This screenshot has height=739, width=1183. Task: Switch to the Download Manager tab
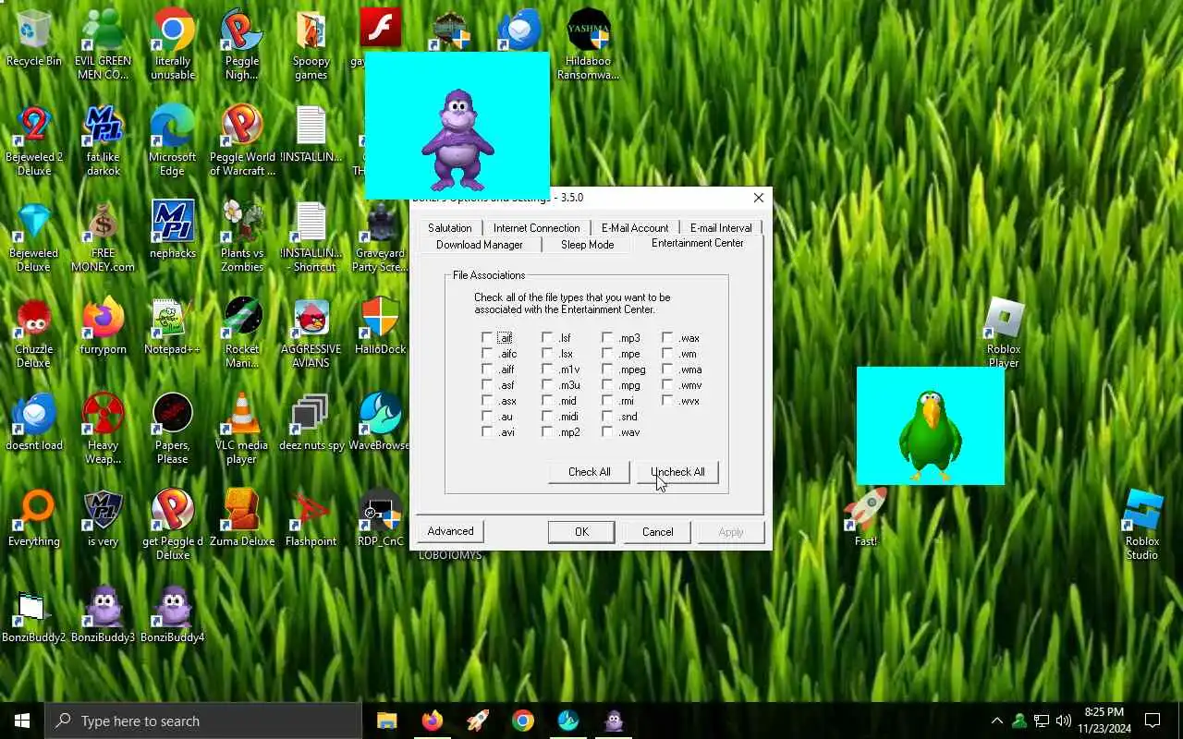(479, 245)
